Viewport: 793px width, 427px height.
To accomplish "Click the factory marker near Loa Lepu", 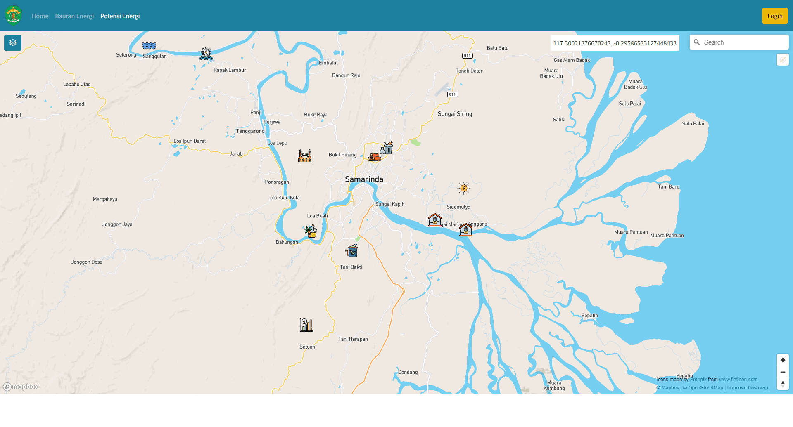I will point(305,156).
